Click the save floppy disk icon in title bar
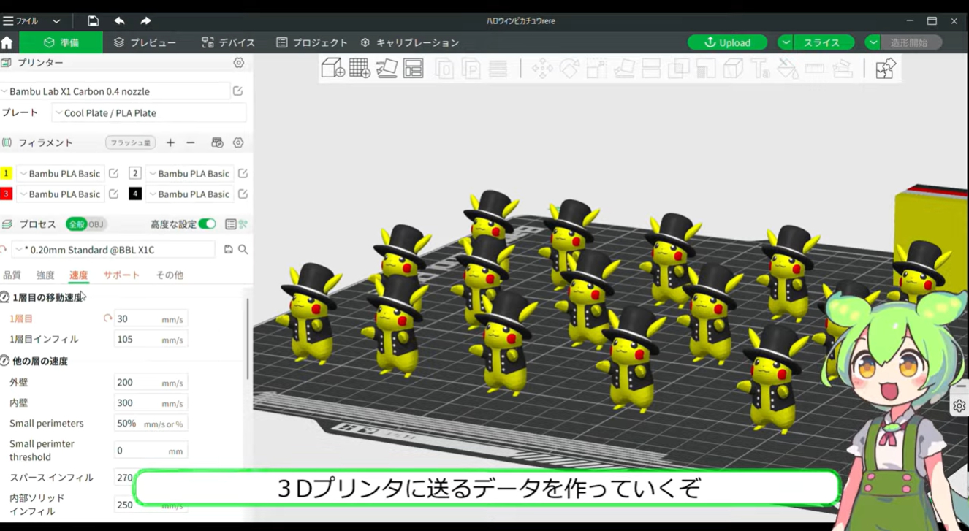Image resolution: width=969 pixels, height=531 pixels. pyautogui.click(x=93, y=20)
